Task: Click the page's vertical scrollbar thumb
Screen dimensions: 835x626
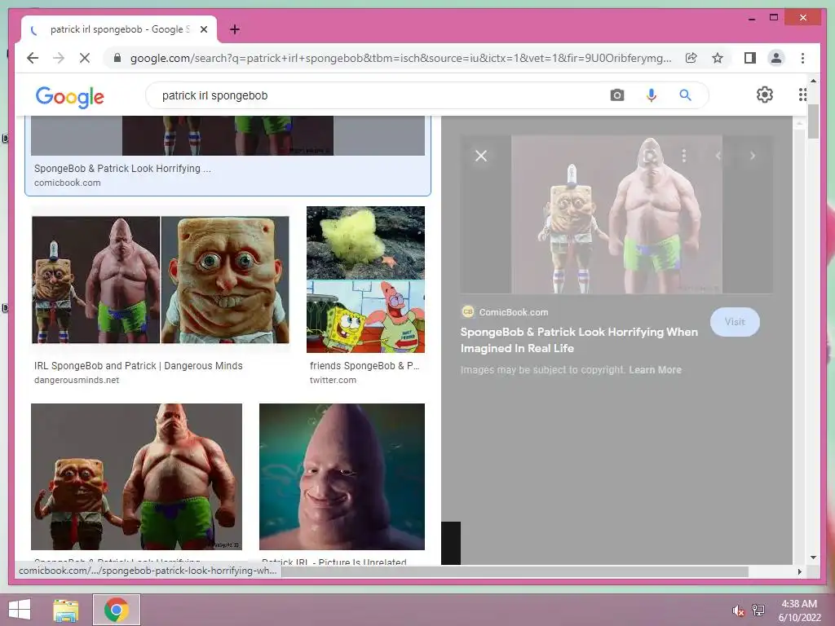Action: 813,121
